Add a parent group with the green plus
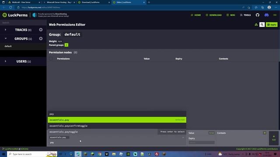 pyautogui.click(x=66, y=45)
